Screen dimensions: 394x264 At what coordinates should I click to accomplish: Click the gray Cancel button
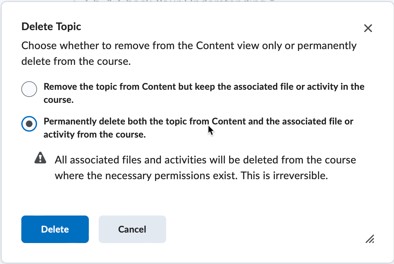coord(132,229)
